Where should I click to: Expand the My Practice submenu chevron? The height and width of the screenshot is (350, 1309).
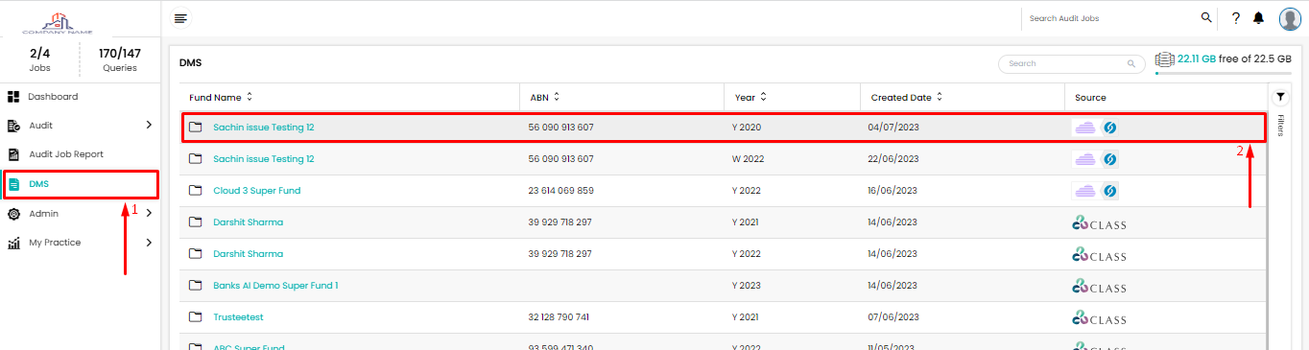pyautogui.click(x=149, y=243)
